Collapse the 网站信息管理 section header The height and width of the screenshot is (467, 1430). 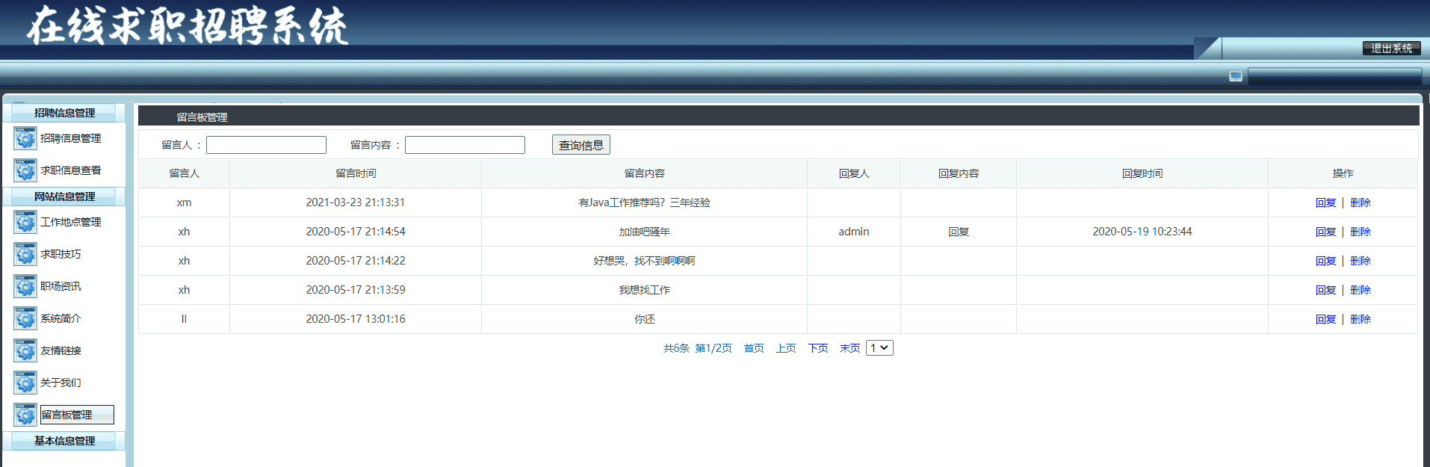tap(64, 197)
